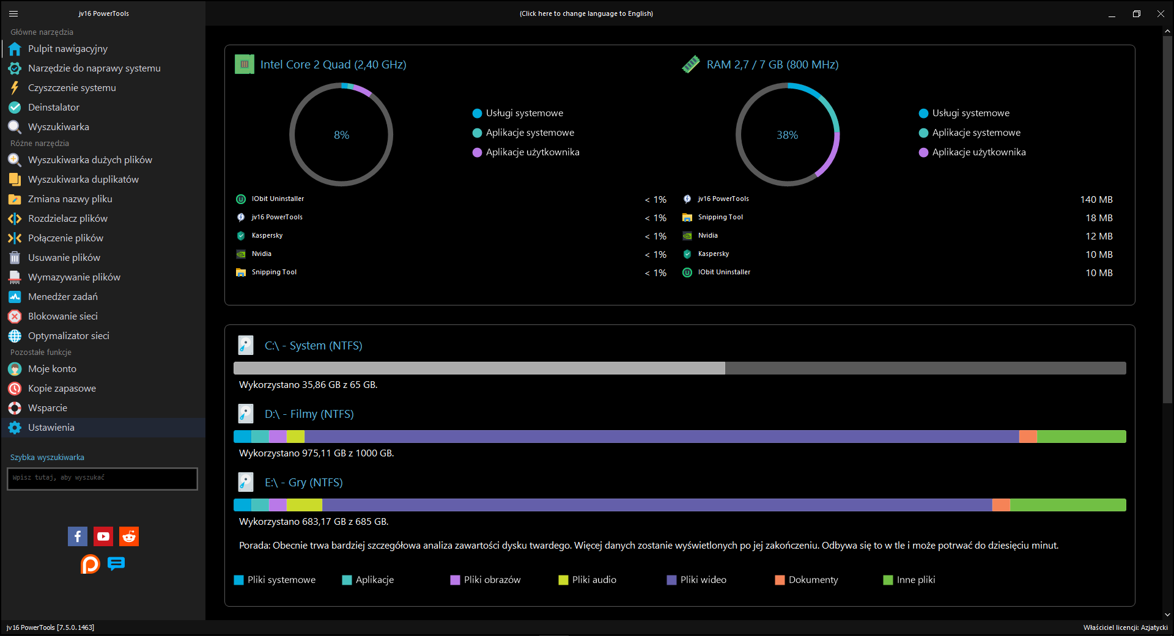Click the change language to English link
The width and height of the screenshot is (1174, 636).
[x=586, y=13]
